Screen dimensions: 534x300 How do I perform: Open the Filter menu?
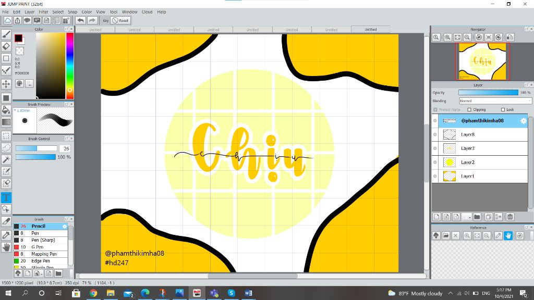(43, 12)
